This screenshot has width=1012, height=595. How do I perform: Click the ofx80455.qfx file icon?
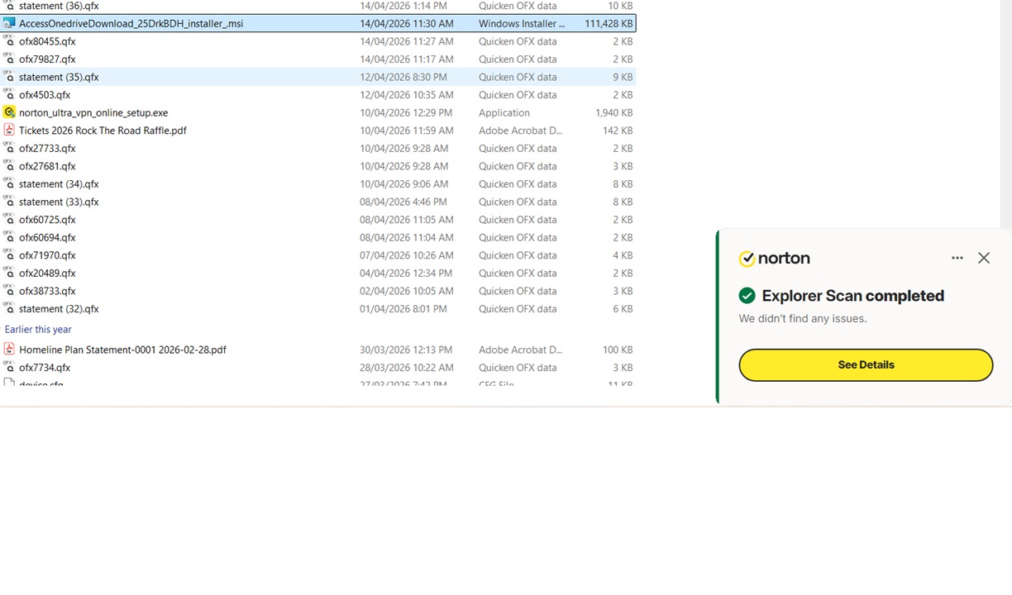point(9,41)
